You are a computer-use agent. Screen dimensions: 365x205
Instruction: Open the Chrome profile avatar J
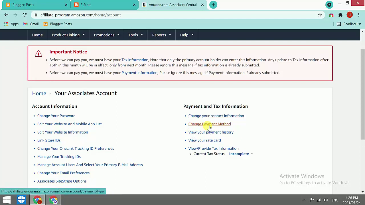pyautogui.click(x=350, y=15)
